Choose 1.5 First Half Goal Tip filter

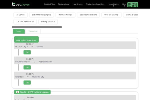click(x=25, y=22)
